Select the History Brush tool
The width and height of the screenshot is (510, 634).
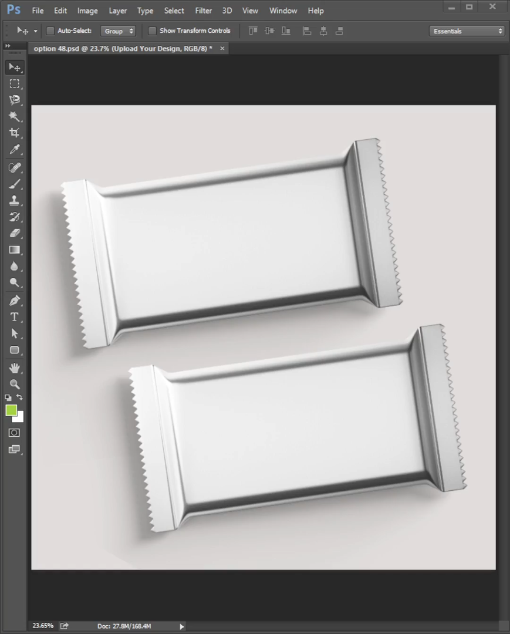click(x=15, y=217)
